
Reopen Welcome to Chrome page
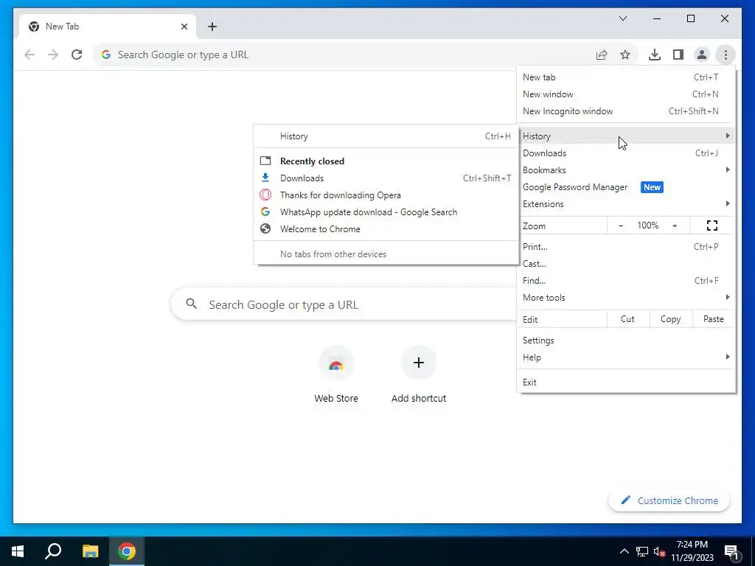pos(386,229)
